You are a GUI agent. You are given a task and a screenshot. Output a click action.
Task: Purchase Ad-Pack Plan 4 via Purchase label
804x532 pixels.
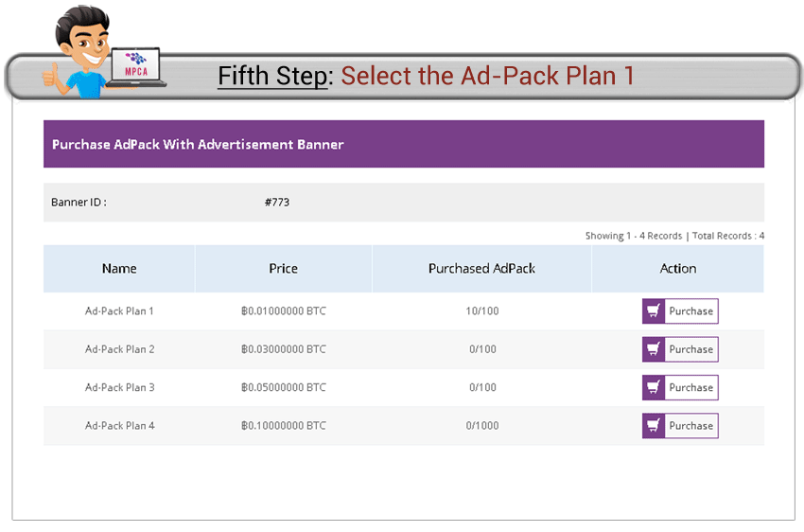[691, 426]
